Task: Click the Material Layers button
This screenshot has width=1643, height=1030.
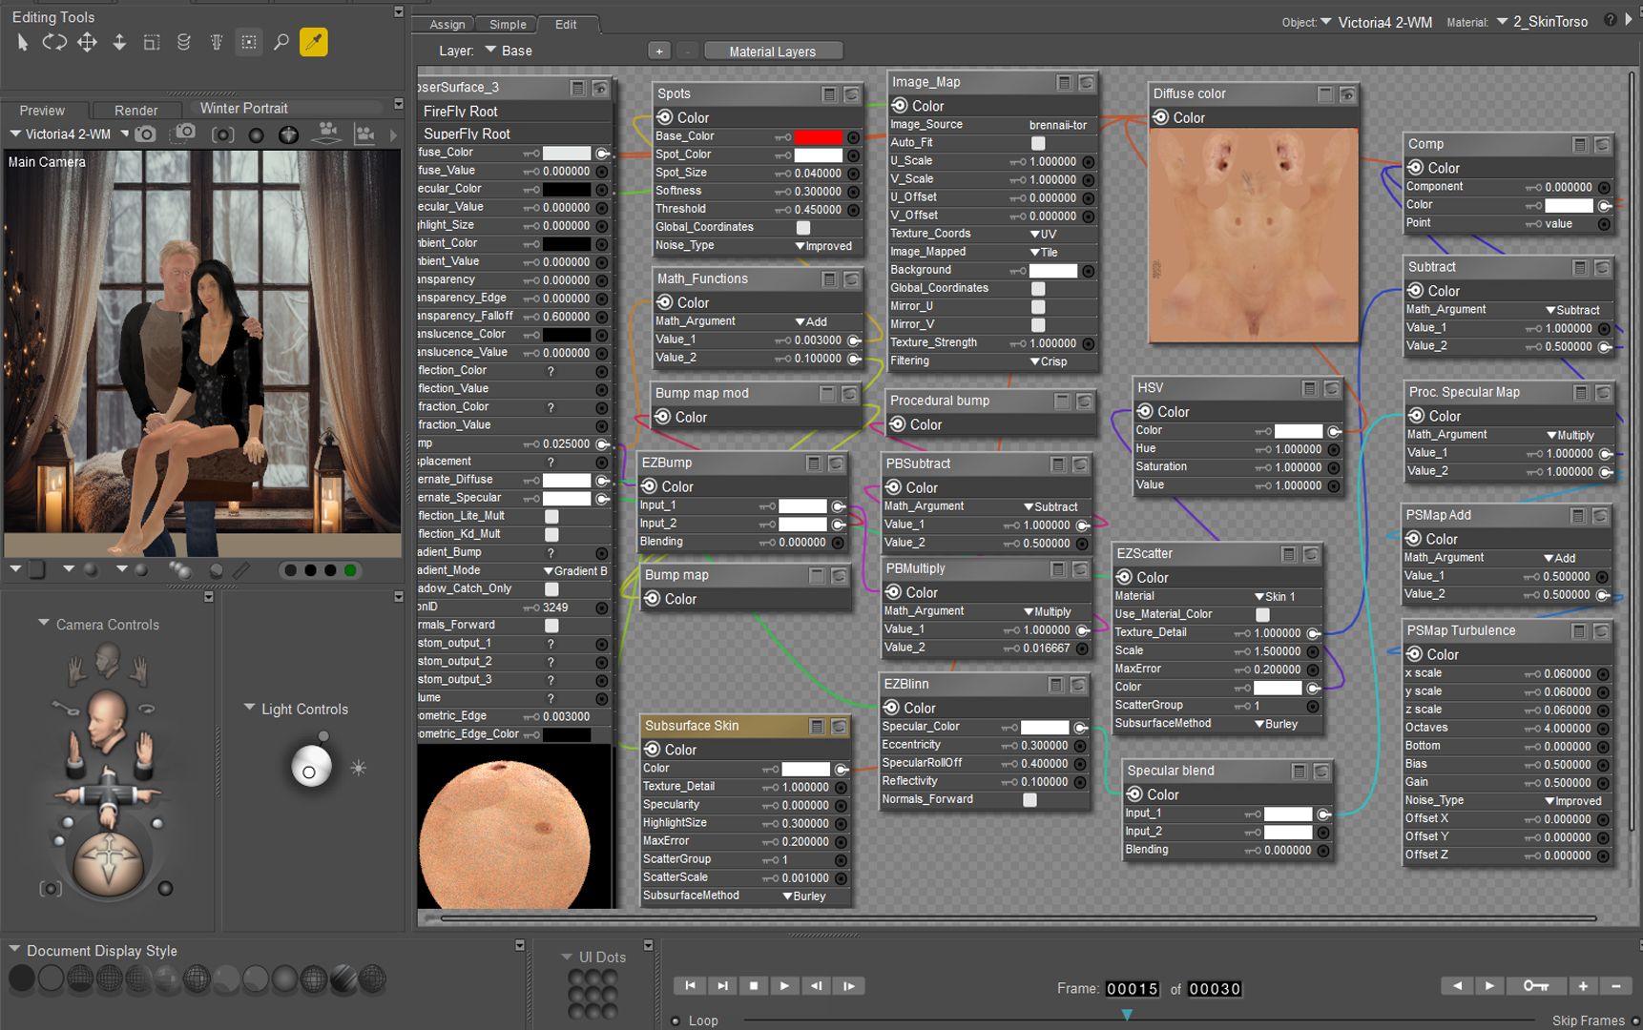Action: coord(773,51)
